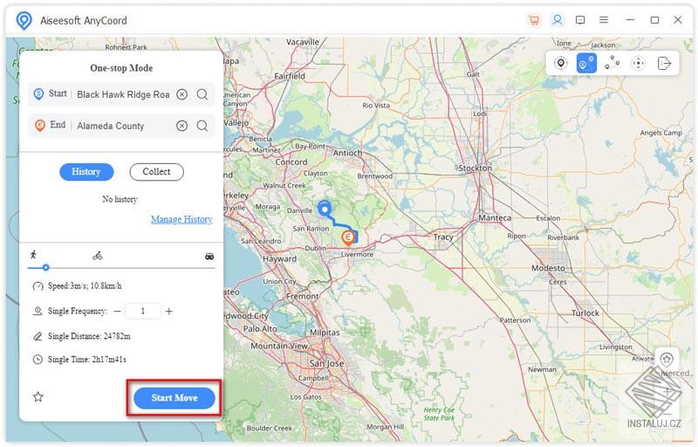Image resolution: width=698 pixels, height=447 pixels.
Task: Click the Start address input field
Action: tap(123, 94)
